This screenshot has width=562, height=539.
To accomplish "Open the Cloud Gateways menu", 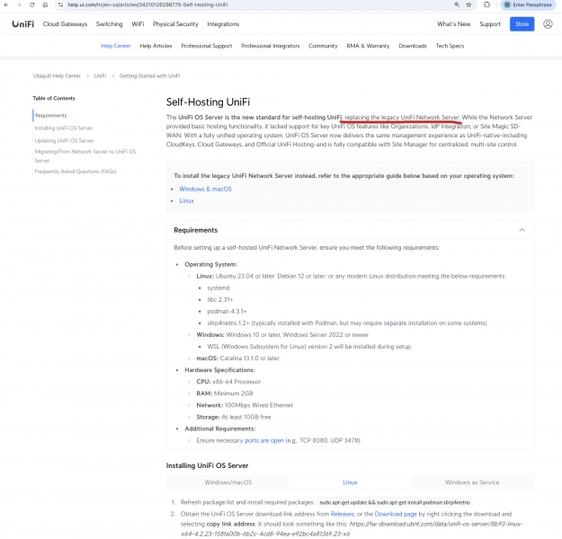I will [65, 24].
